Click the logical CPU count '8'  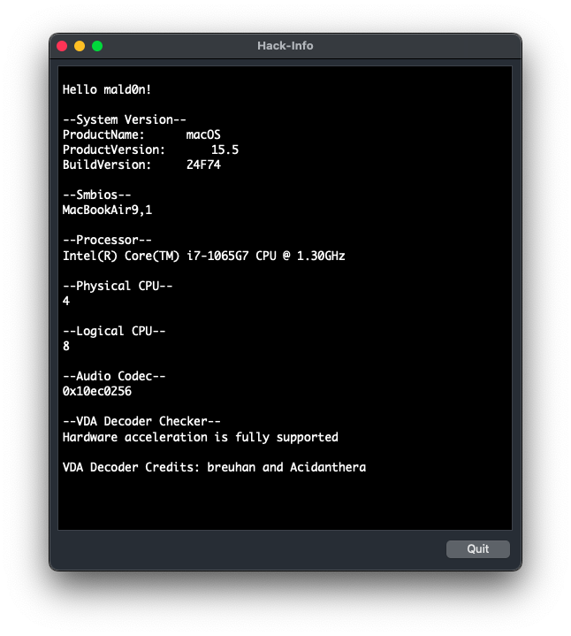[66, 346]
